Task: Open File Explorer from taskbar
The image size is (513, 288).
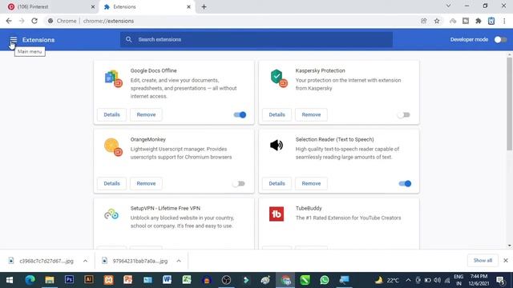Action: tap(50, 280)
